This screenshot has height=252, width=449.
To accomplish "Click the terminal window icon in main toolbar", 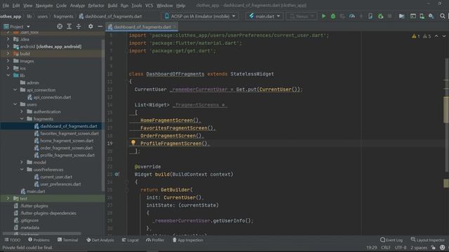I will [413, 16].
